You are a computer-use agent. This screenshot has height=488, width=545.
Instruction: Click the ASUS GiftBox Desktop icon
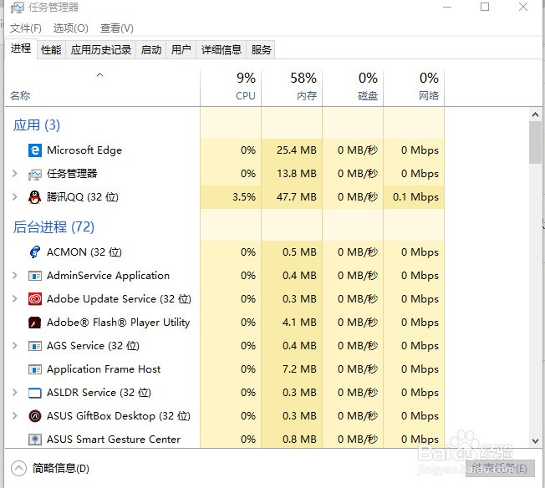point(35,416)
